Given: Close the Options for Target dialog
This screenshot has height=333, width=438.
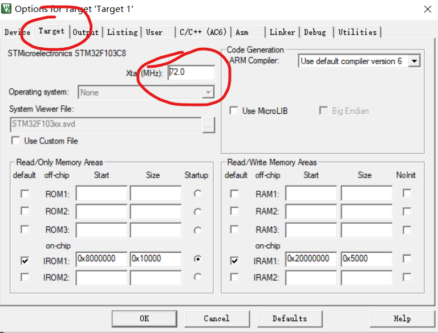Looking at the screenshot, I should [x=427, y=9].
